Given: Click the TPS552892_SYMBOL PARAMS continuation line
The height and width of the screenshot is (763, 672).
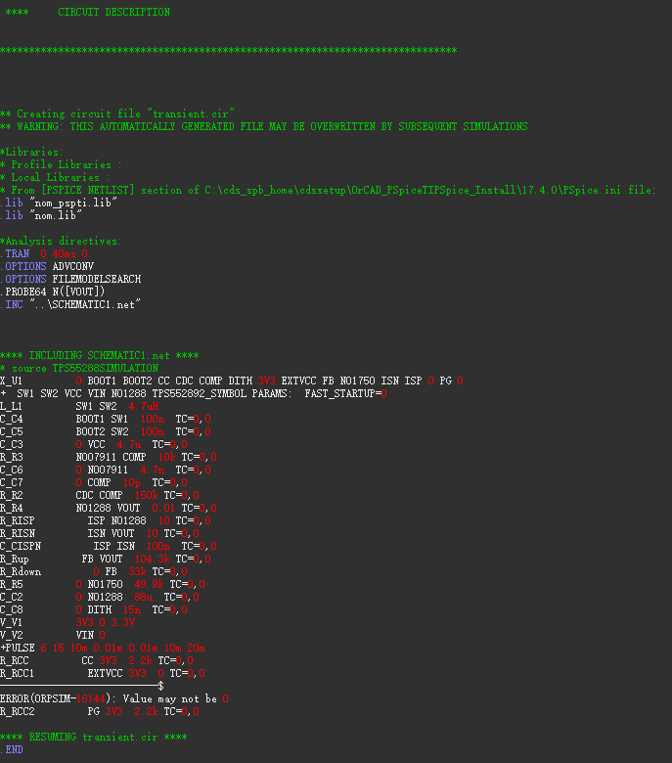Looking at the screenshot, I should (x=194, y=393).
